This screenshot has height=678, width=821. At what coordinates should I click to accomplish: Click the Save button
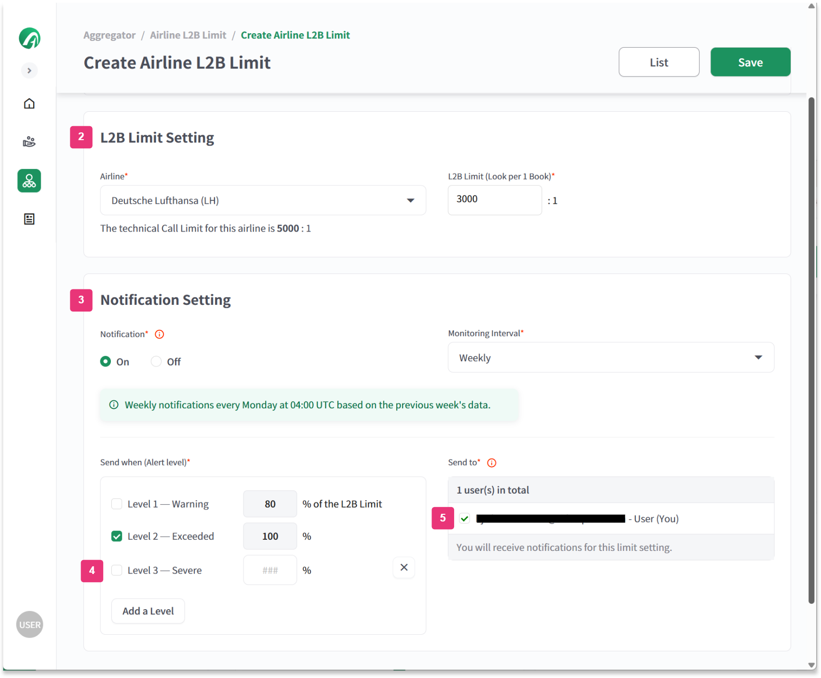coord(750,62)
